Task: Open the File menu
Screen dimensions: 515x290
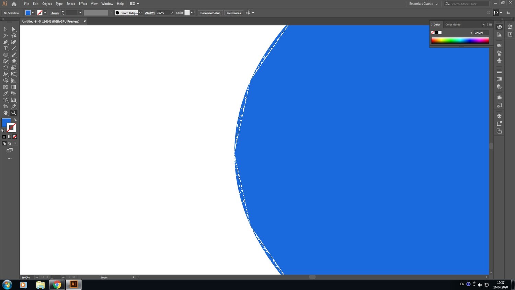Action: pyautogui.click(x=26, y=4)
